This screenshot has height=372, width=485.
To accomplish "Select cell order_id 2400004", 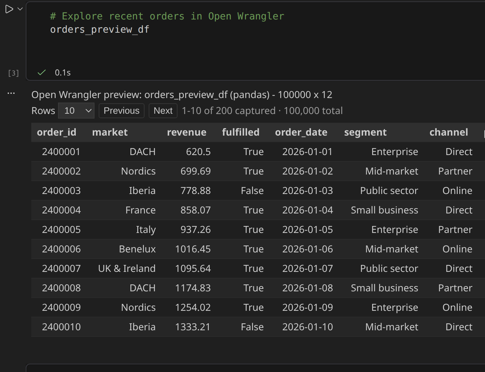I will [x=61, y=210].
